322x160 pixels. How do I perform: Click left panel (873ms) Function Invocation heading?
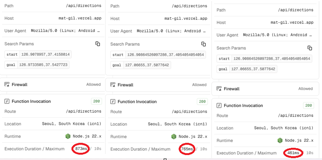pos(31,101)
